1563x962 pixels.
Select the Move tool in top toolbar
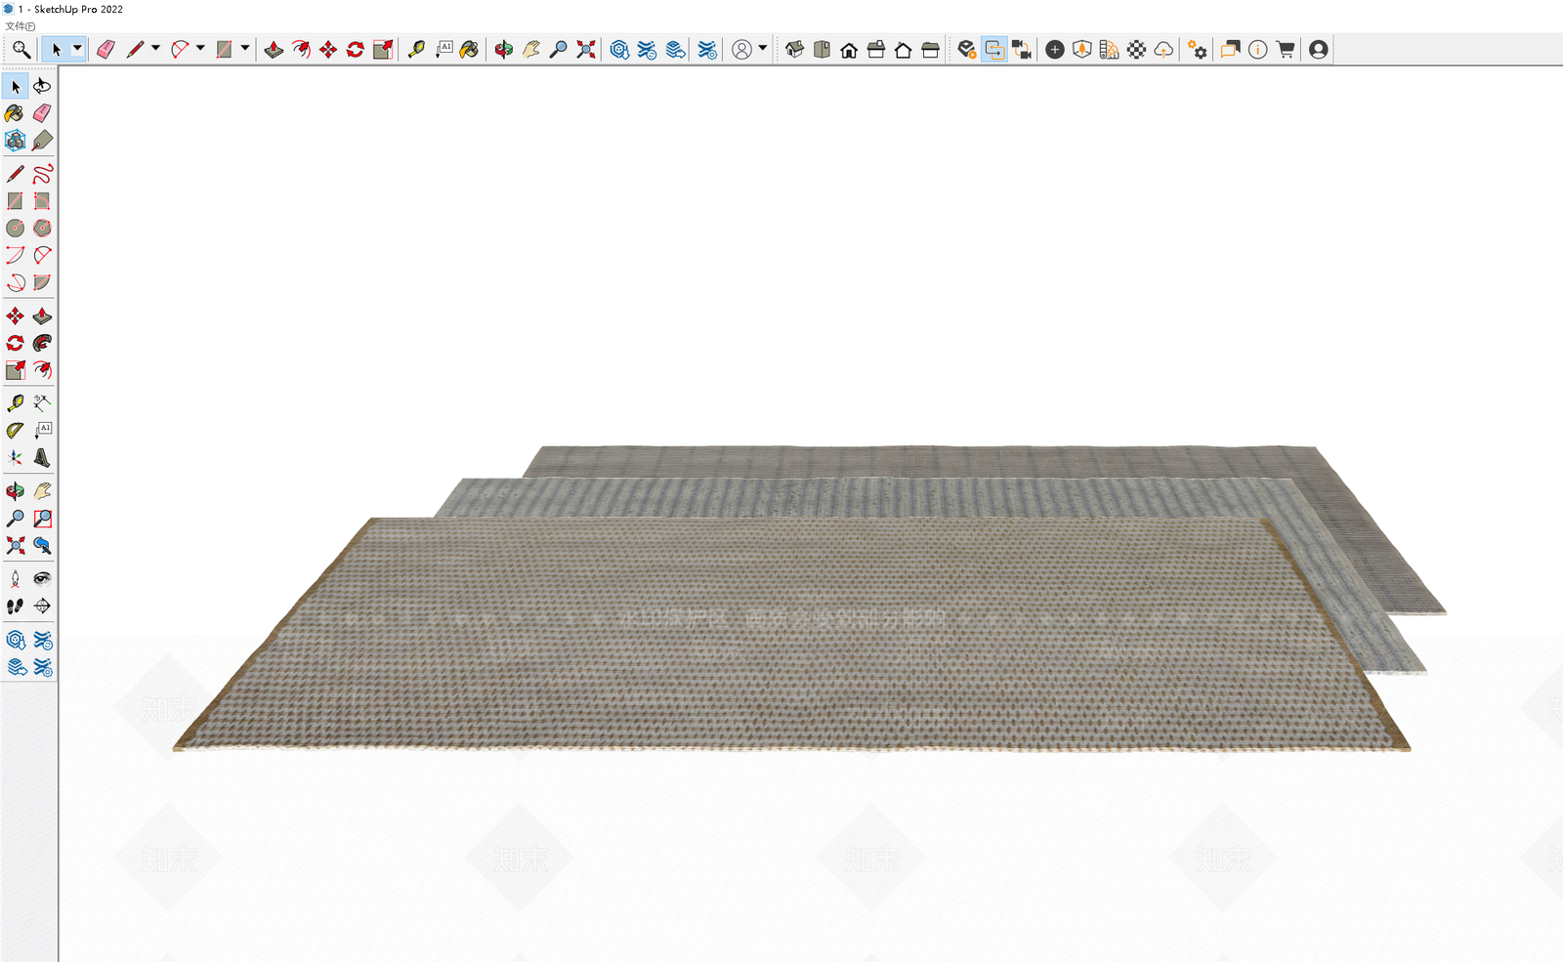point(328,49)
